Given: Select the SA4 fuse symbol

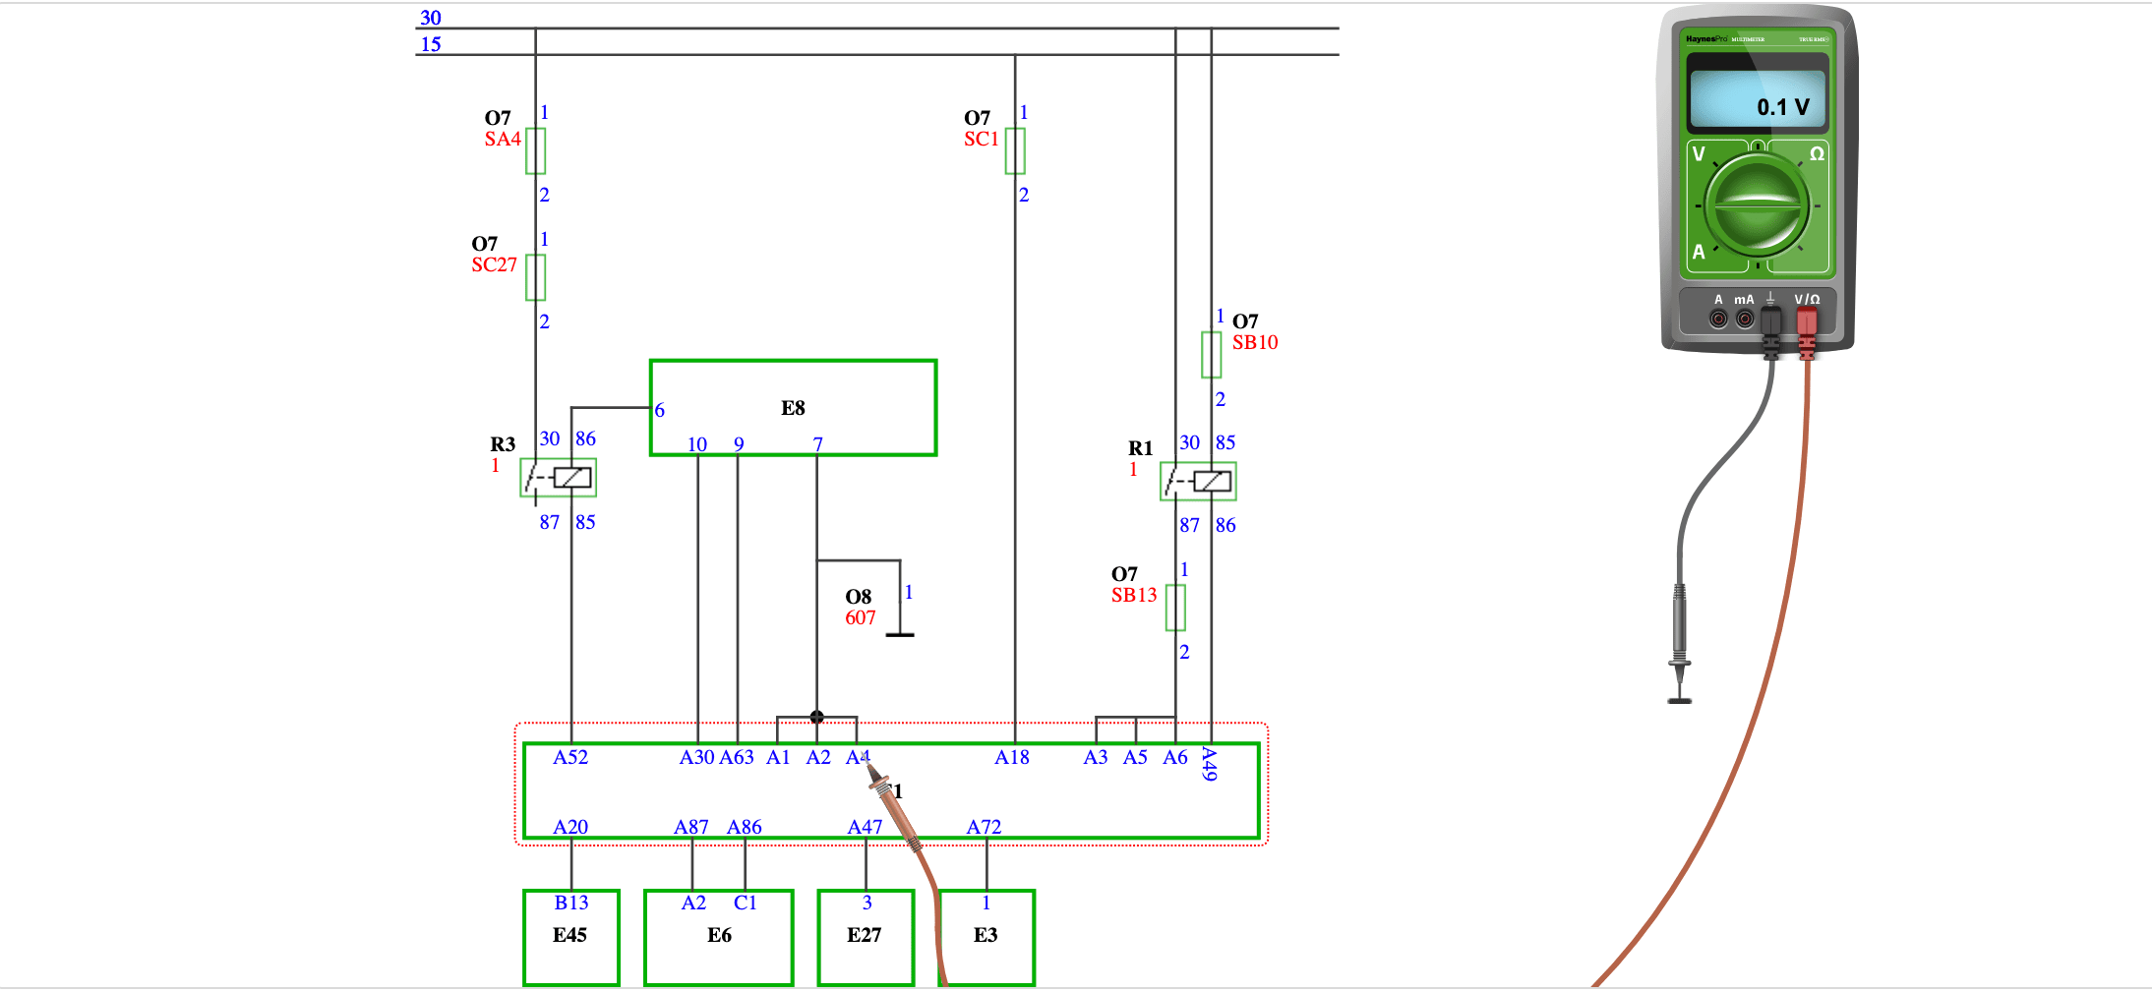Looking at the screenshot, I should tap(535, 150).
